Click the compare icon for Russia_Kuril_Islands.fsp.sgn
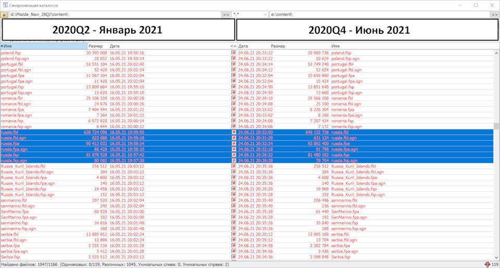500x268 pixels. 234,195
